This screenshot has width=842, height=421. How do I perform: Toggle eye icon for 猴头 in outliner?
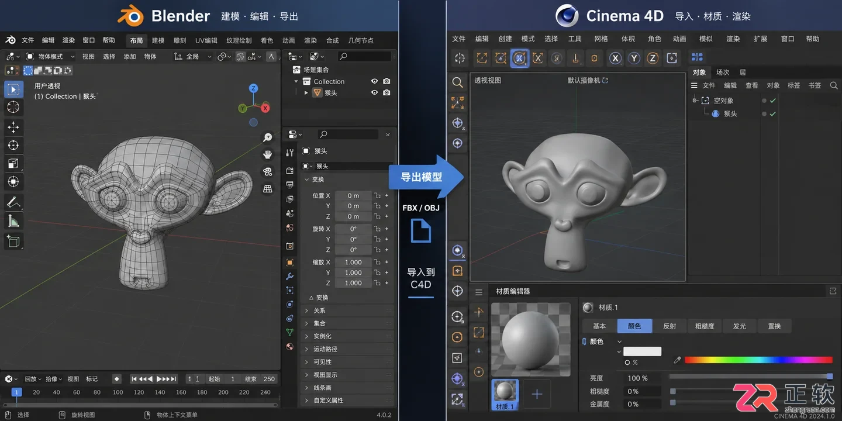click(374, 92)
